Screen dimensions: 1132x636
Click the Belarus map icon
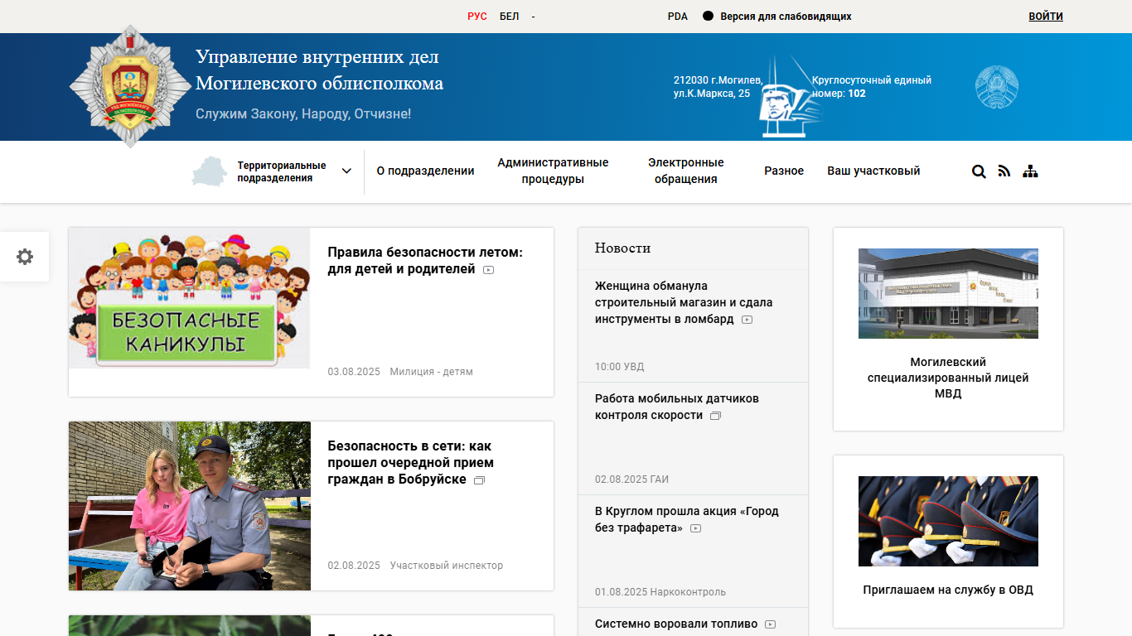pyautogui.click(x=209, y=171)
